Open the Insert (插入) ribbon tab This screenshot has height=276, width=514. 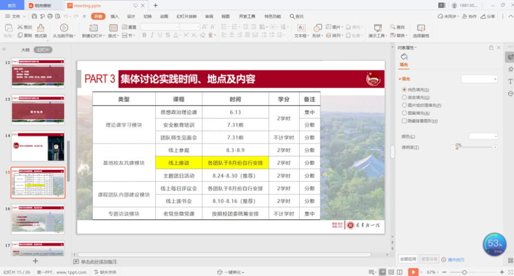114,16
